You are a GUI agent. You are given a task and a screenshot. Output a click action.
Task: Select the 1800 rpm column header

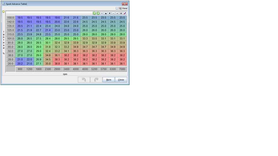(39, 69)
